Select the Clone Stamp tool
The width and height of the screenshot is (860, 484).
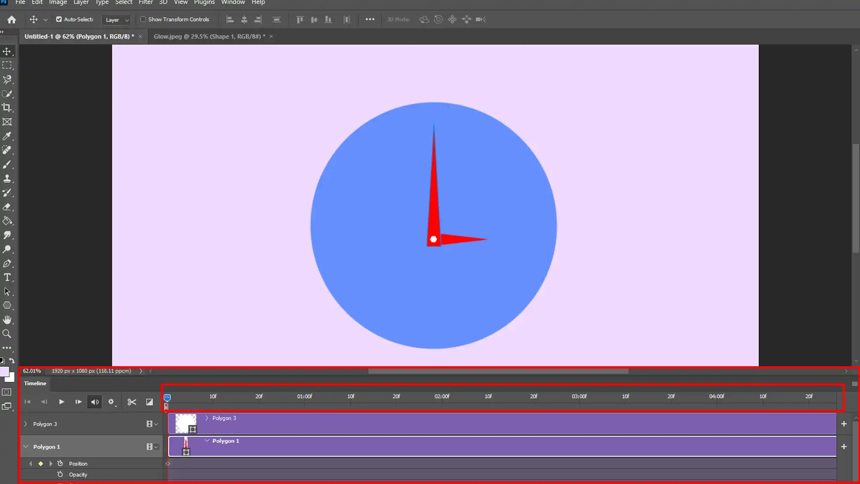click(x=7, y=178)
